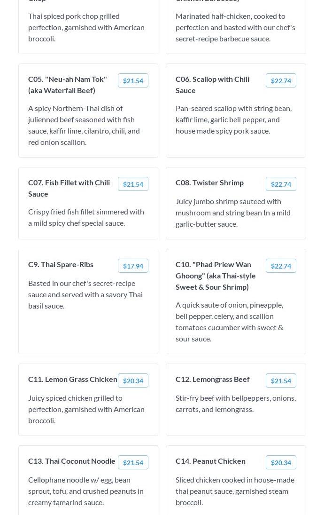The image size is (324, 515).
Task: Select the C12 Lemongrass Beef heading
Action: coord(212,379)
